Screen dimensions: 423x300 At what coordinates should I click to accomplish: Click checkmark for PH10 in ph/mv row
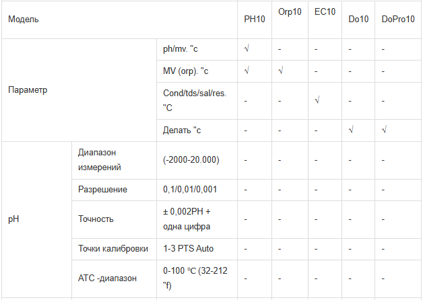[247, 48]
